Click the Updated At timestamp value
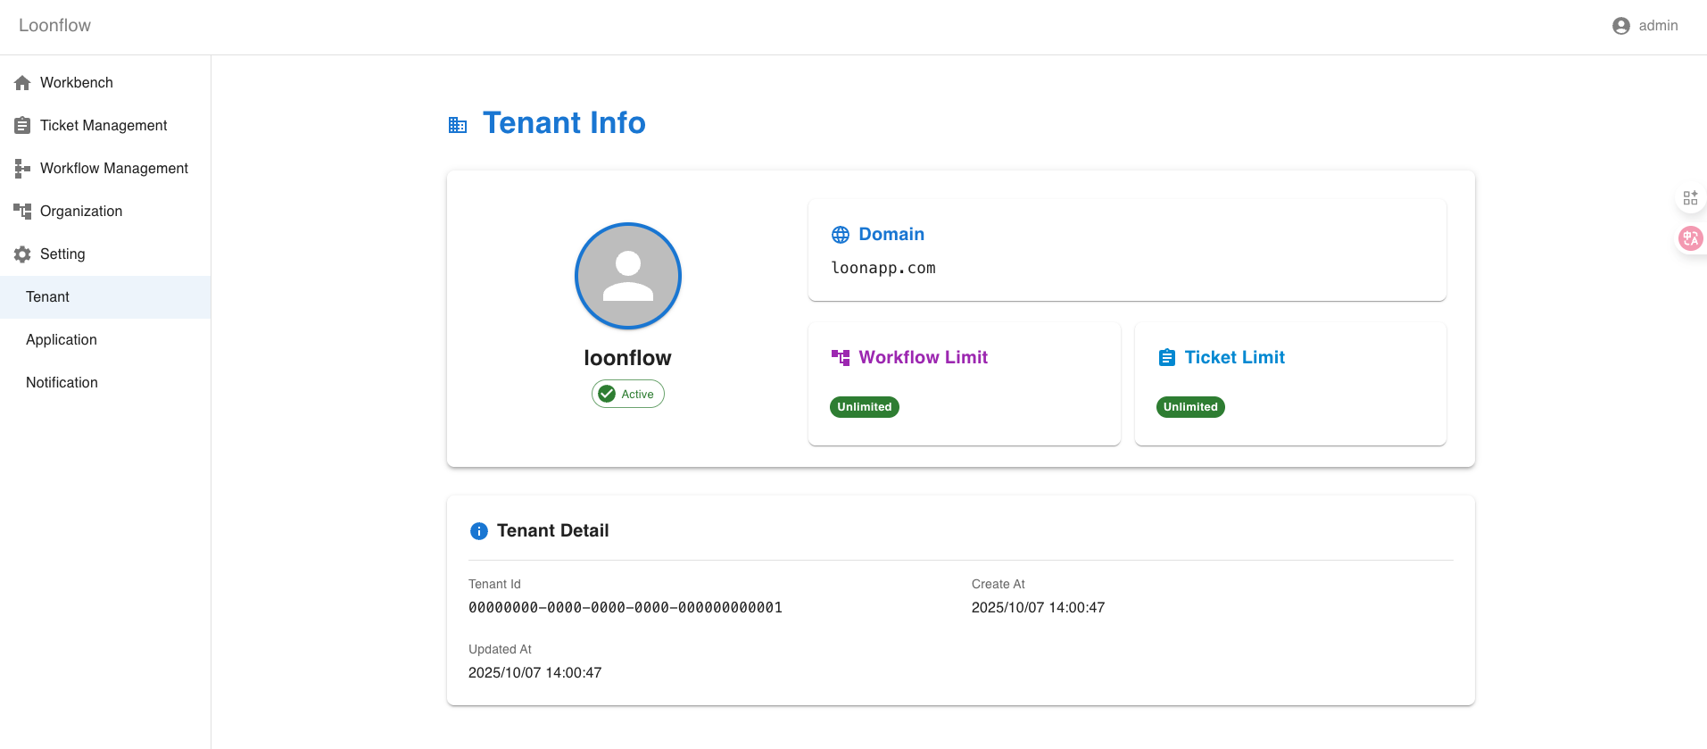 535,673
